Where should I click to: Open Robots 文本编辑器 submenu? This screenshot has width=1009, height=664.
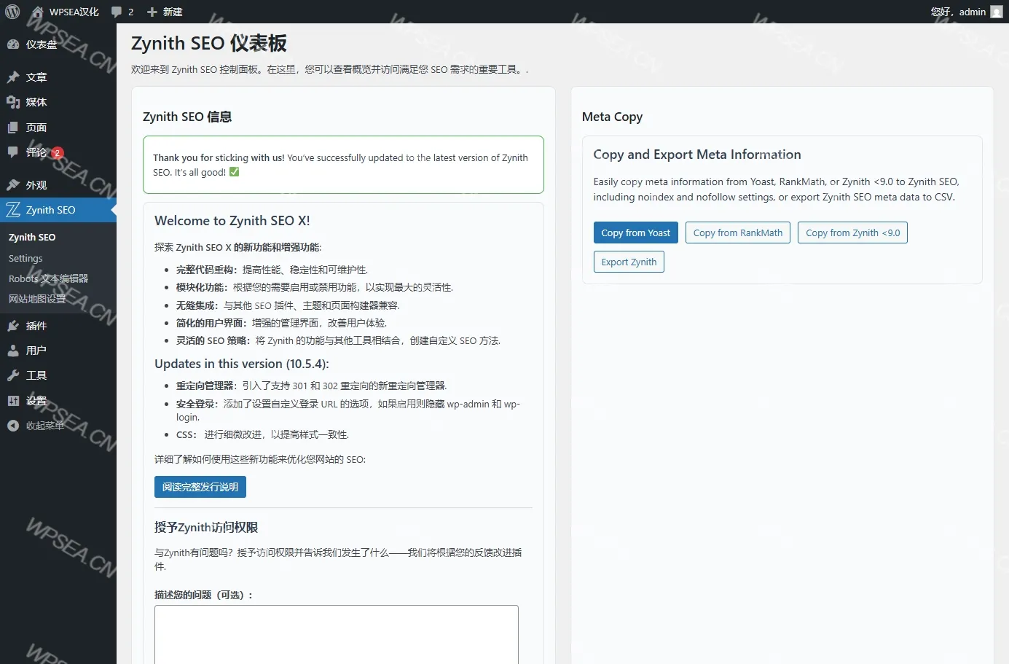pyautogui.click(x=48, y=278)
